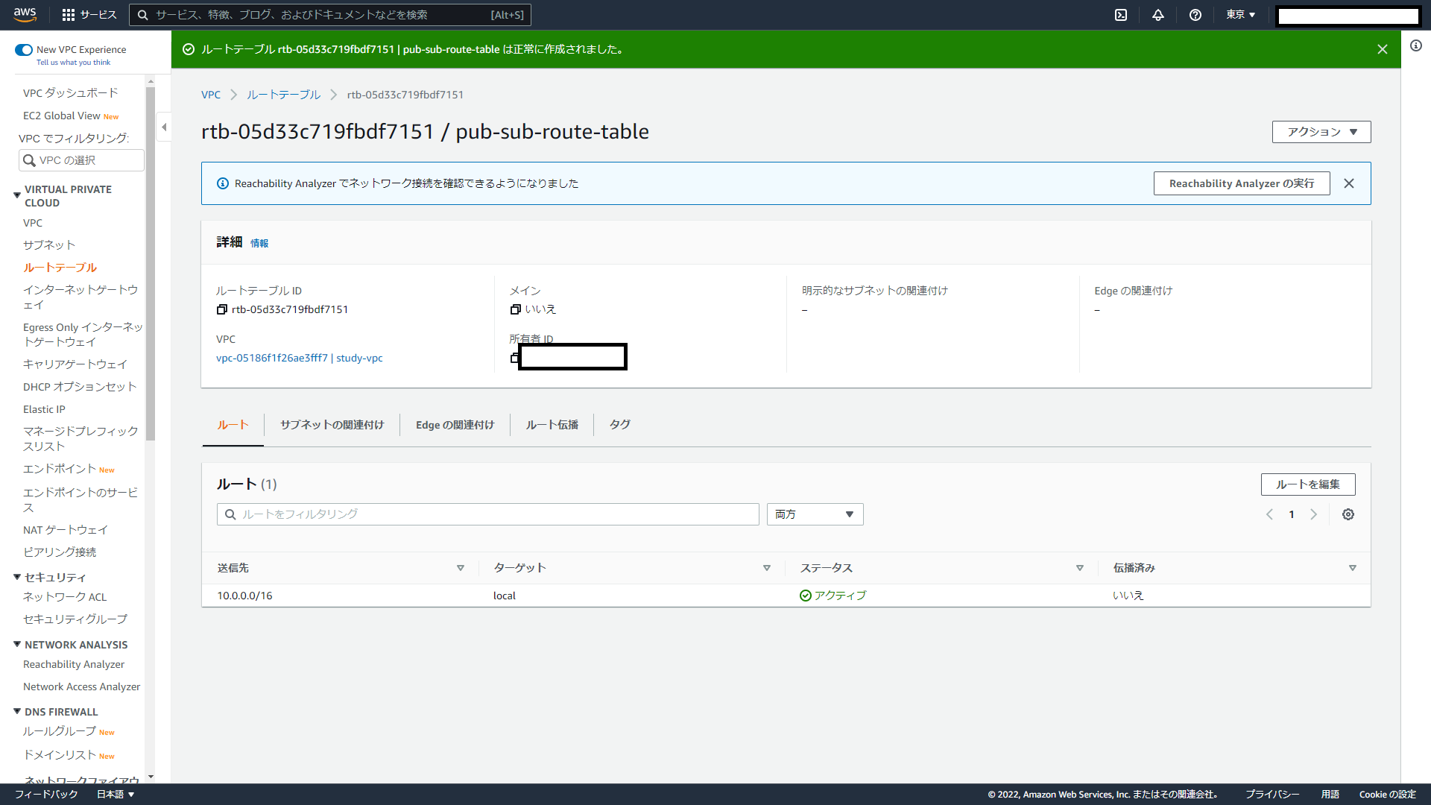The width and height of the screenshot is (1431, 805).
Task: Collapse the VIRTUAL PRIVATE CLOUD section
Action: pyautogui.click(x=17, y=195)
